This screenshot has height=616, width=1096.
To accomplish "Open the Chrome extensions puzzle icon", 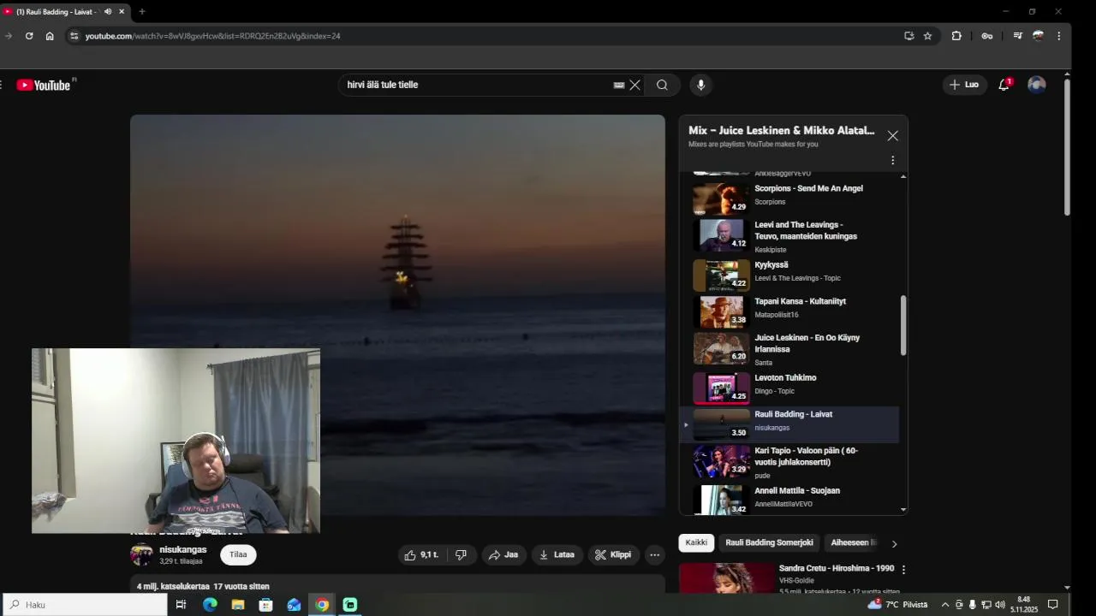I will (x=956, y=36).
